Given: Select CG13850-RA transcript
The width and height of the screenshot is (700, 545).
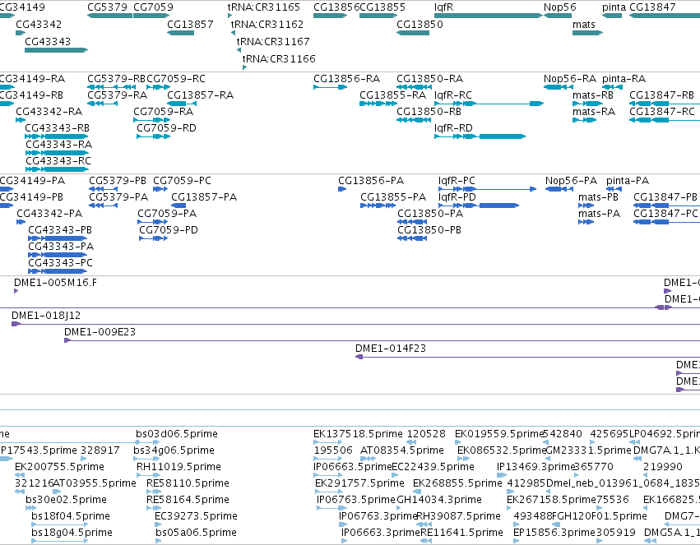Looking at the screenshot, I should pos(414,87).
